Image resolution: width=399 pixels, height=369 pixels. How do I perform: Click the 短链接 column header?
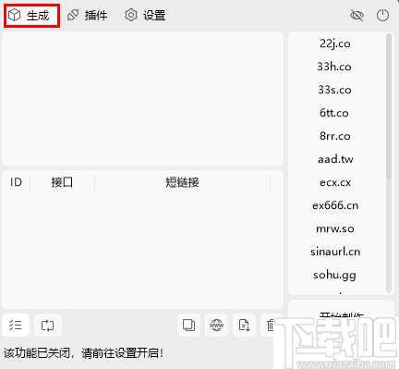[x=182, y=182]
